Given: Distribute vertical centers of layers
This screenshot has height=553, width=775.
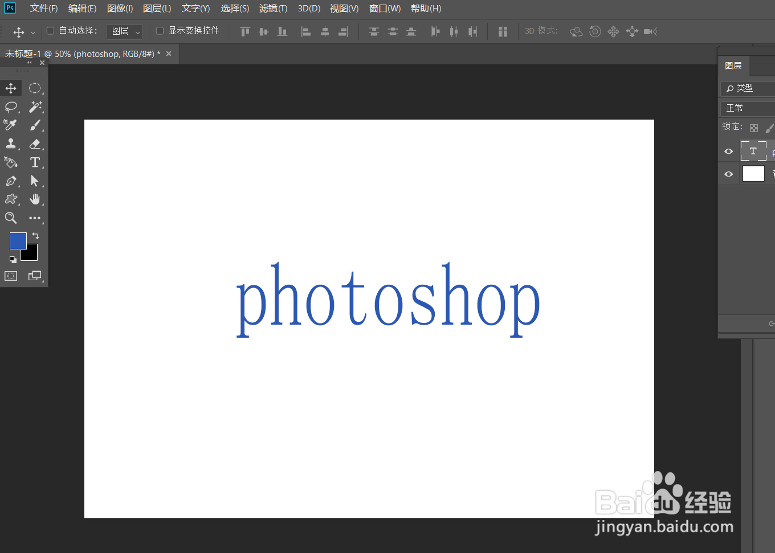Looking at the screenshot, I should click(x=393, y=31).
